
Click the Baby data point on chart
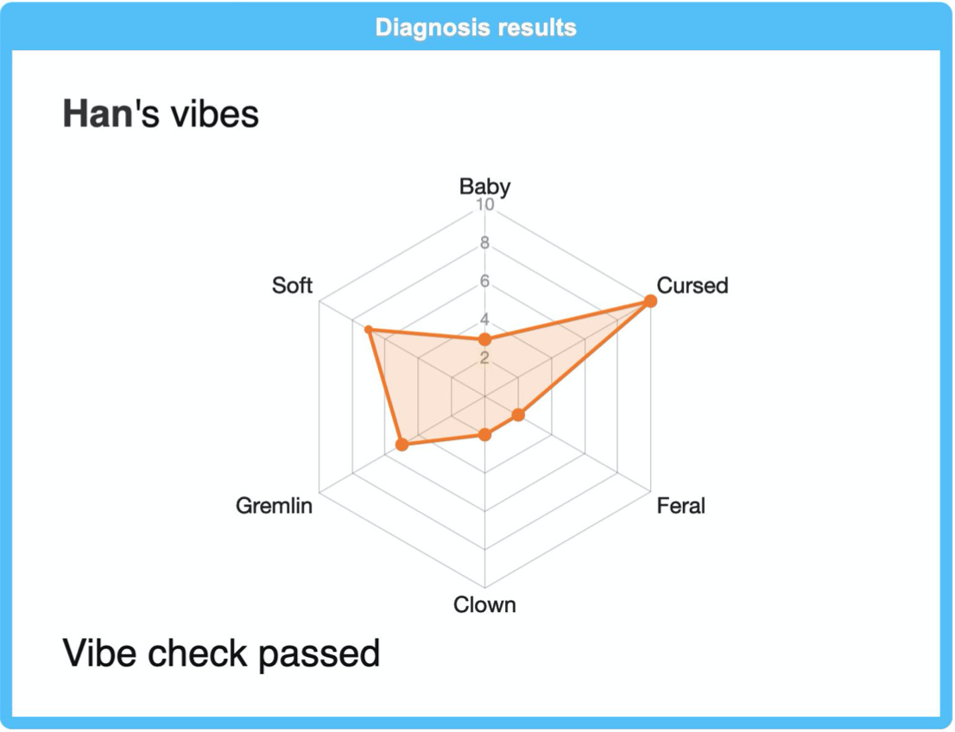484,339
